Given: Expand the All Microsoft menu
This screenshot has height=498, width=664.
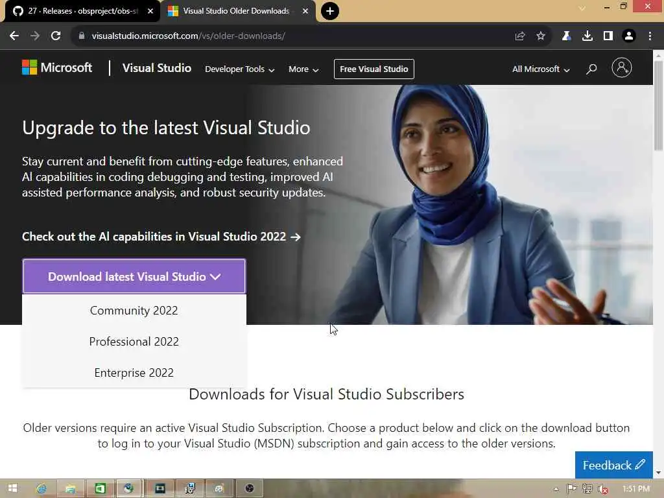Looking at the screenshot, I should [x=541, y=69].
